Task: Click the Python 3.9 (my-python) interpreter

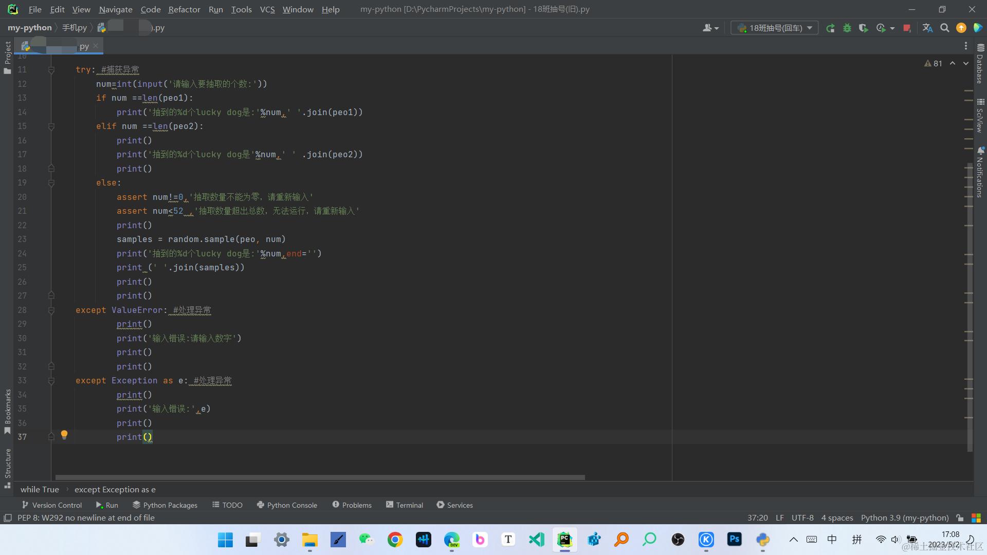Action: (905, 518)
